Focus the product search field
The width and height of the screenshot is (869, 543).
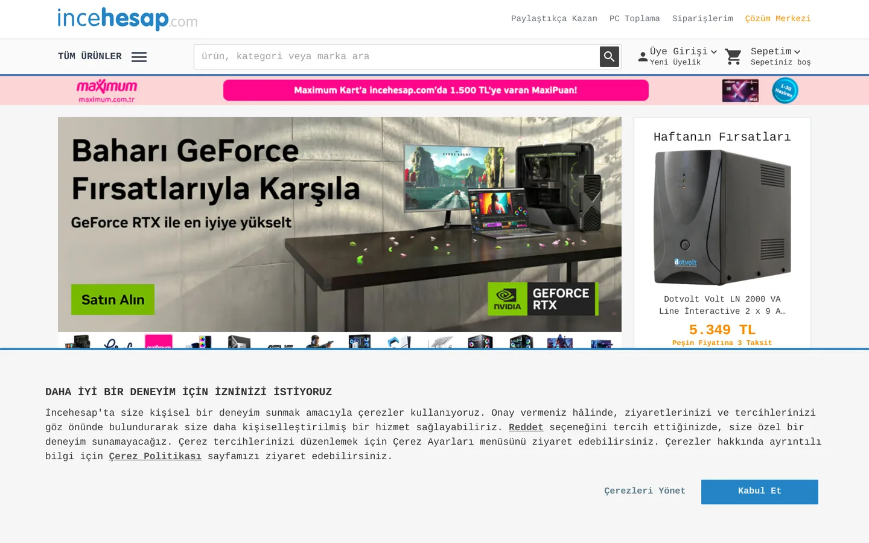point(396,57)
